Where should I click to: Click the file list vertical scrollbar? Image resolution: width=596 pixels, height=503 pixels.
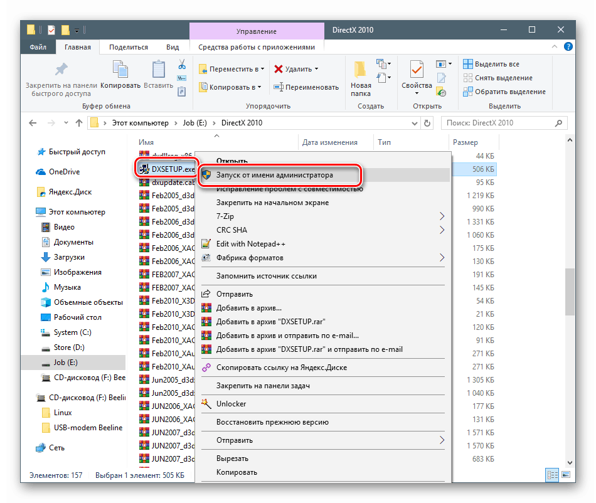(x=570, y=292)
